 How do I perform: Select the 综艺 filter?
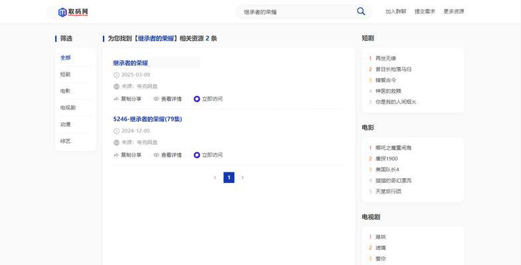point(66,141)
